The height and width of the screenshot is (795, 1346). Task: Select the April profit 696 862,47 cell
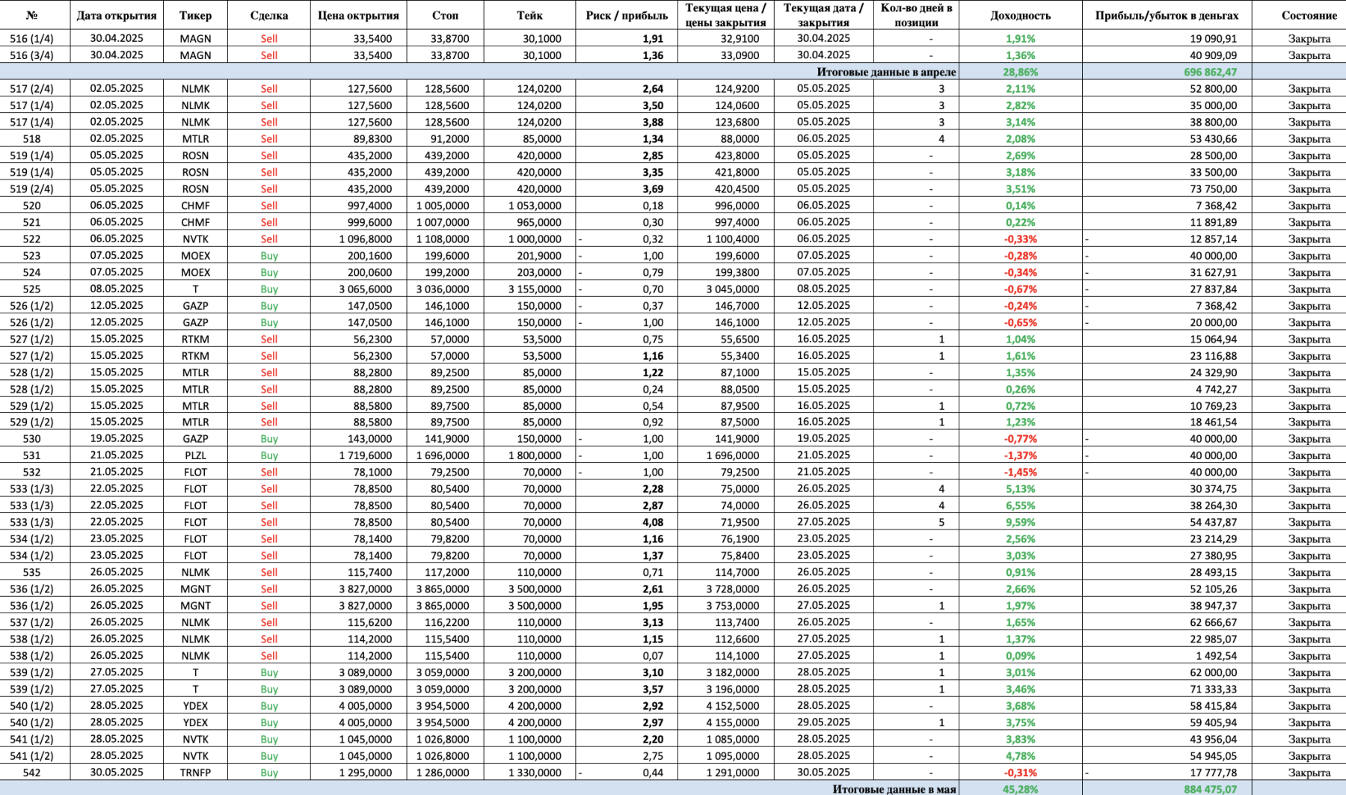coord(1167,72)
